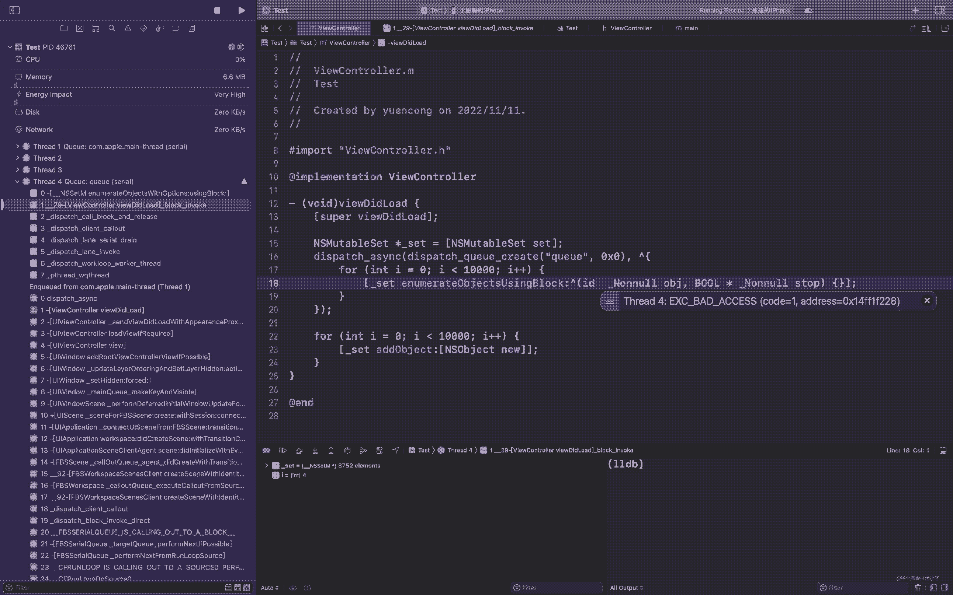
Task: Toggle the navigator sidebar
Action: [x=15, y=10]
